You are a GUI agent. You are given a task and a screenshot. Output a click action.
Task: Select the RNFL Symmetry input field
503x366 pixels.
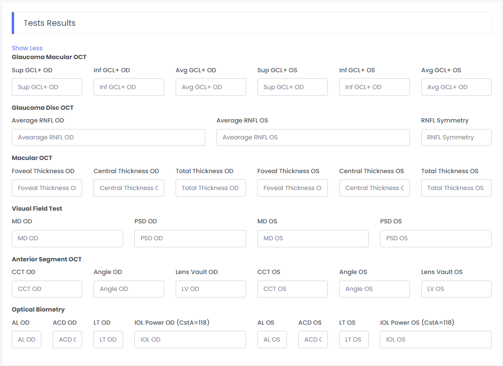(x=456, y=137)
